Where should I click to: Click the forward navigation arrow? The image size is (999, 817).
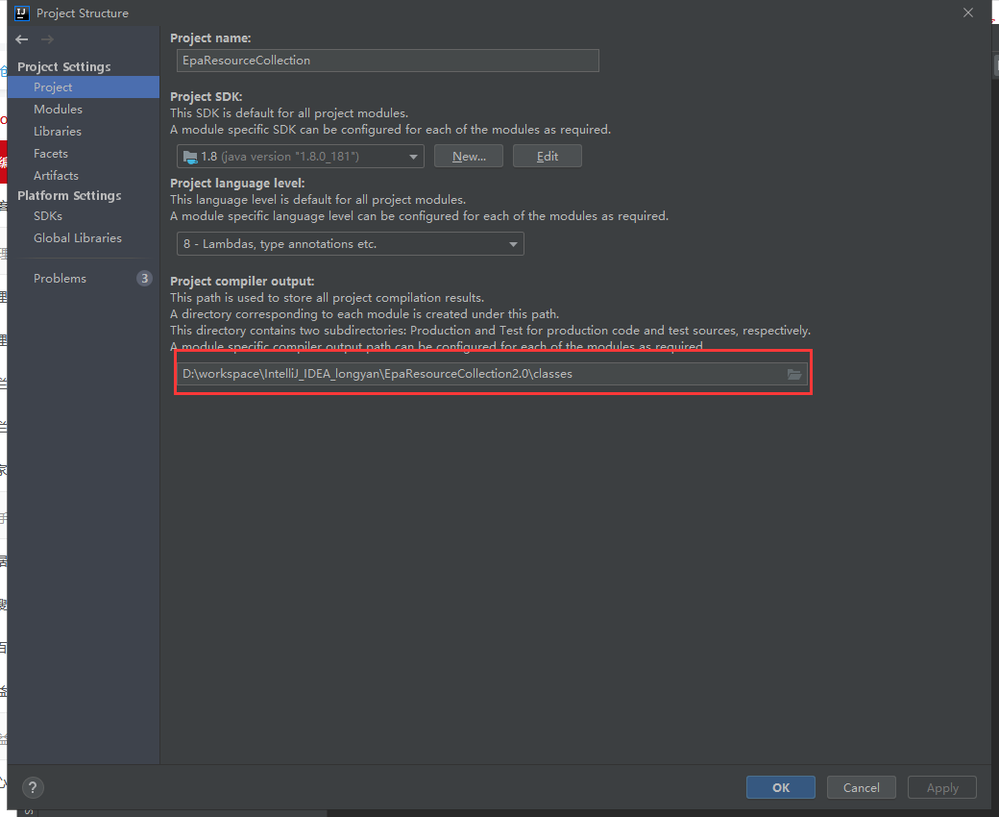point(46,39)
